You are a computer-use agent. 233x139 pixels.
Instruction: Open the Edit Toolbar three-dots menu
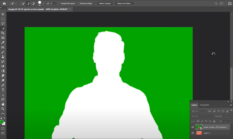tap(3, 114)
